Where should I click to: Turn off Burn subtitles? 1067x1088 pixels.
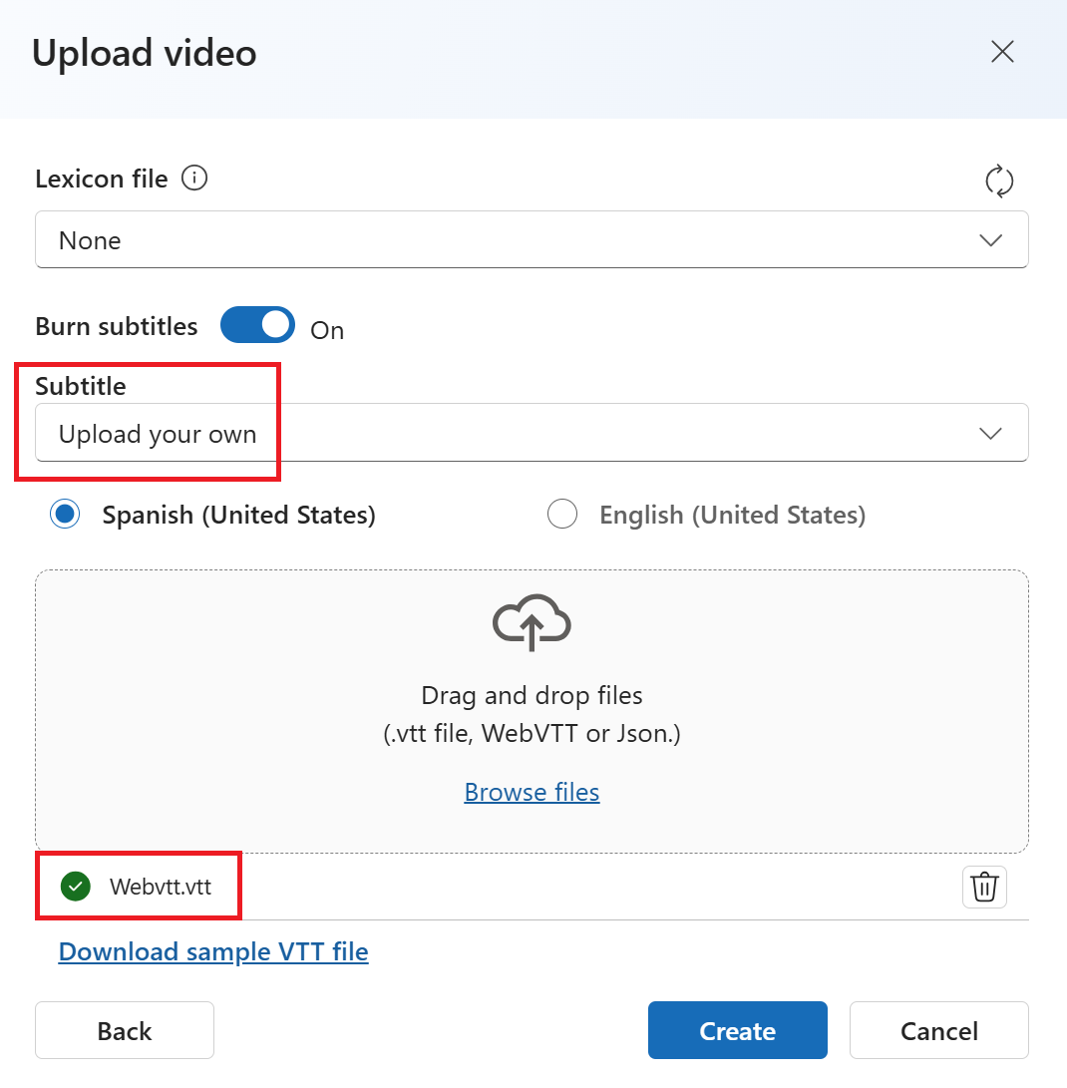257,324
